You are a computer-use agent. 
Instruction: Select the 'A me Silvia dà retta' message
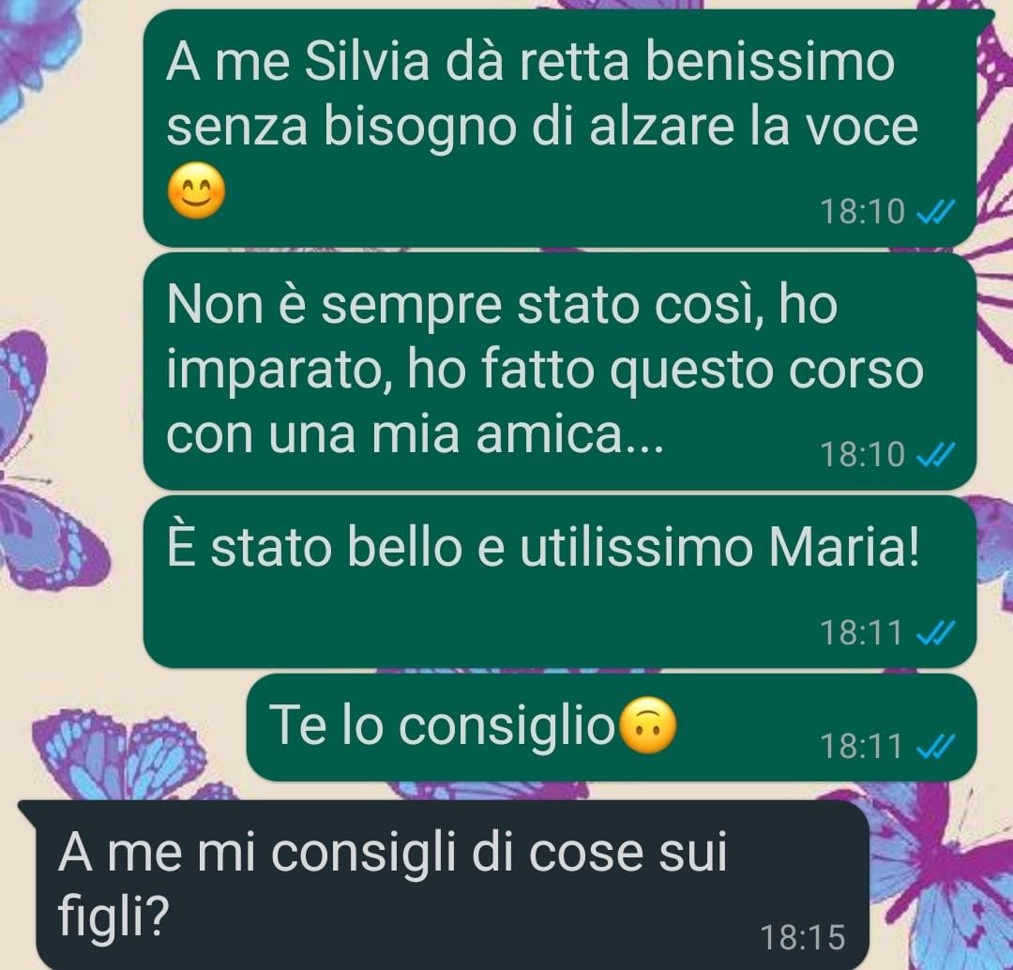point(559,129)
